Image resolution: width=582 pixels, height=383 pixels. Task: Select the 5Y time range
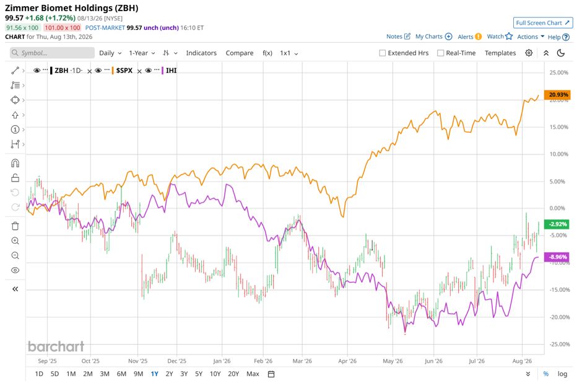click(x=199, y=374)
